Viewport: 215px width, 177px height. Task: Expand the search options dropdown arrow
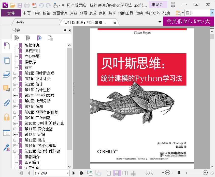pyautogui.click(x=183, y=13)
